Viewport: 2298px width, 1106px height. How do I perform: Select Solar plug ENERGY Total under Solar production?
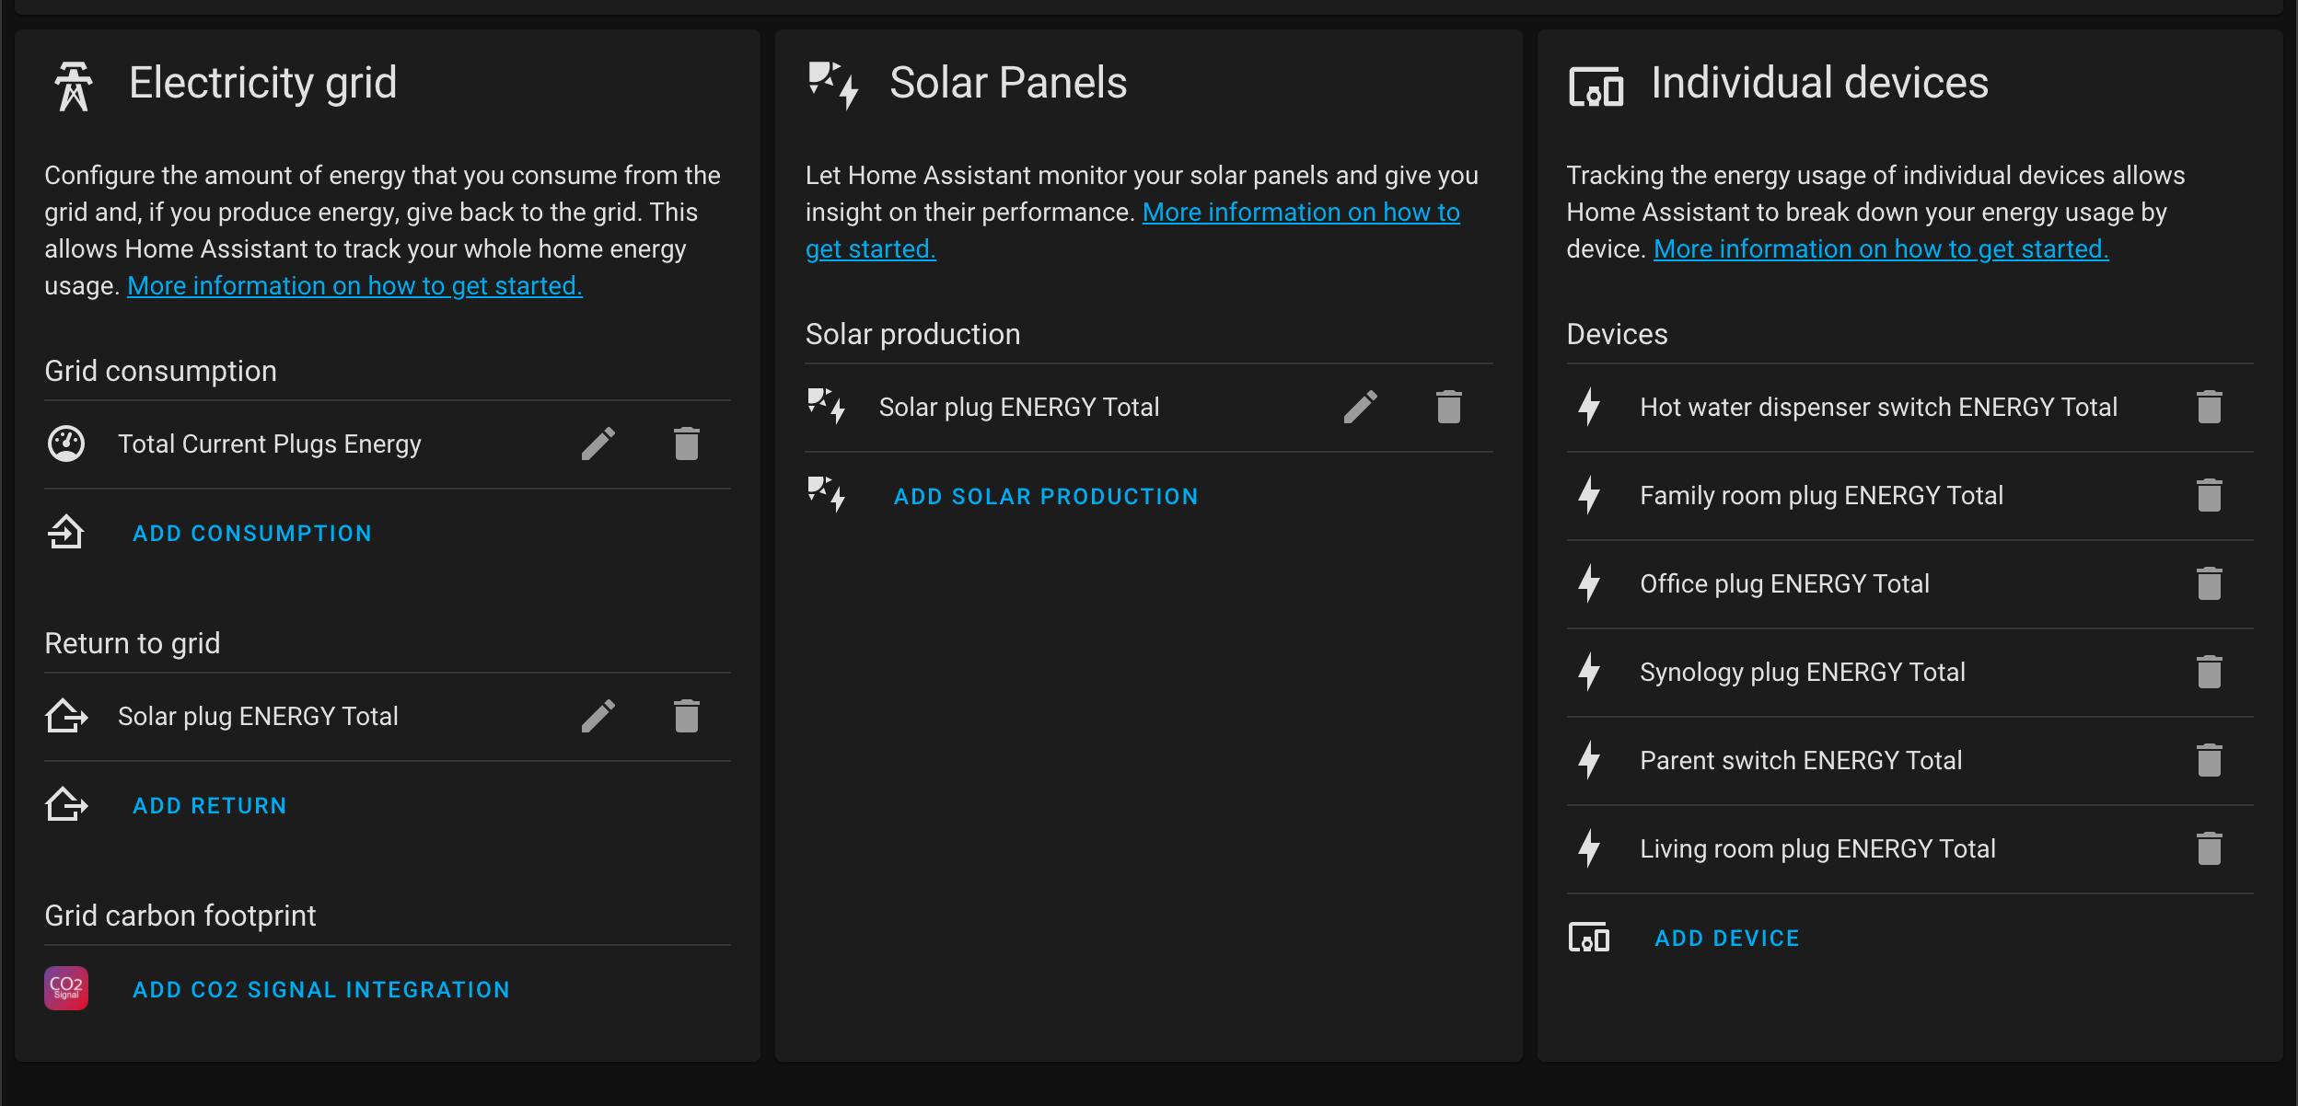click(1019, 408)
